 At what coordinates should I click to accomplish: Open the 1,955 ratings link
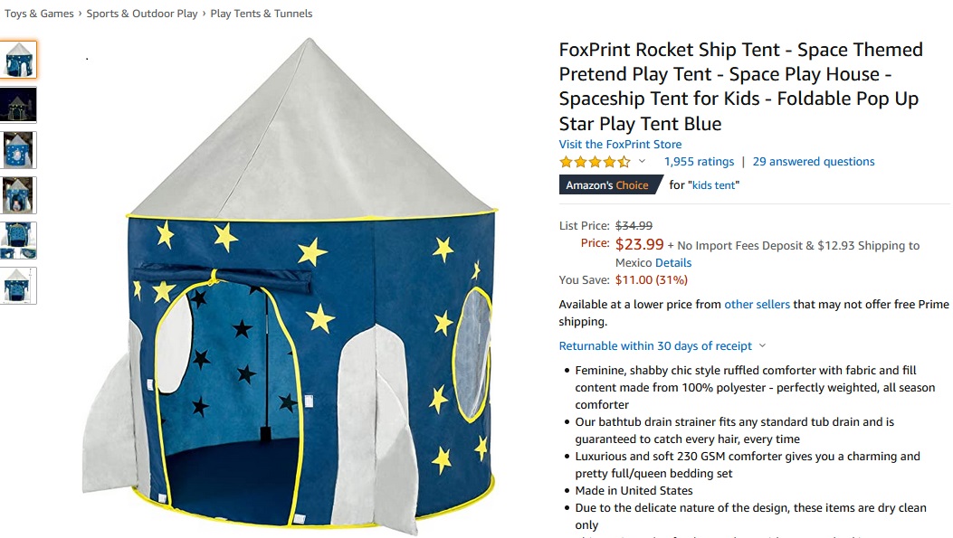699,162
